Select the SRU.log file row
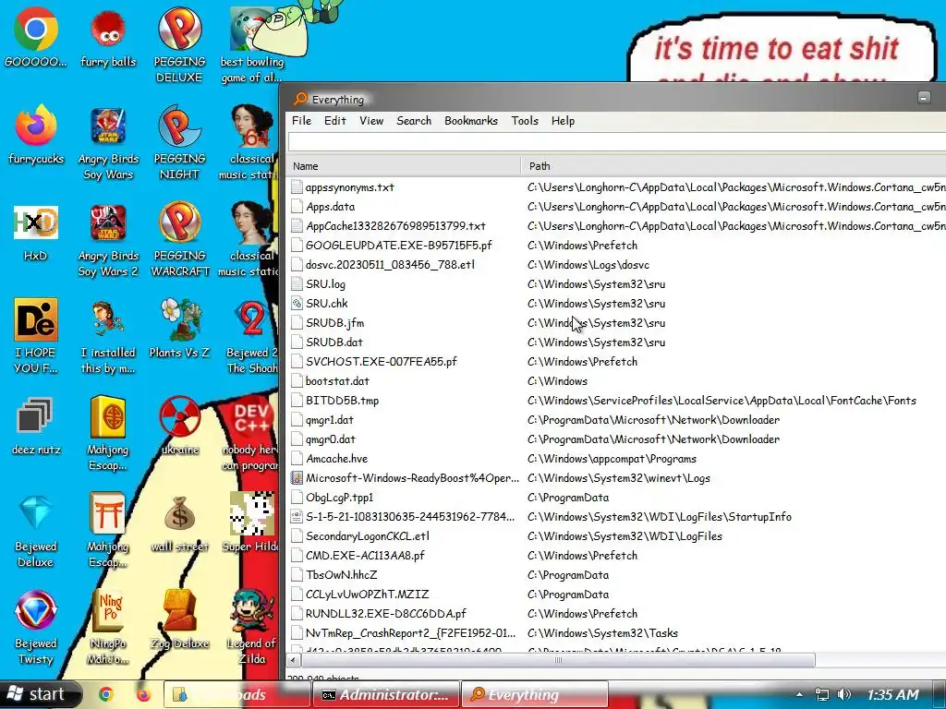 click(x=616, y=284)
